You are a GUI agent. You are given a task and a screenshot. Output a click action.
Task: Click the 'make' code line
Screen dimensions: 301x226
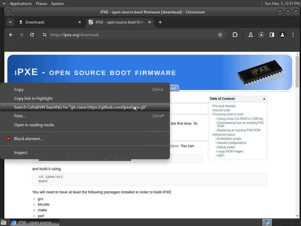point(43,181)
